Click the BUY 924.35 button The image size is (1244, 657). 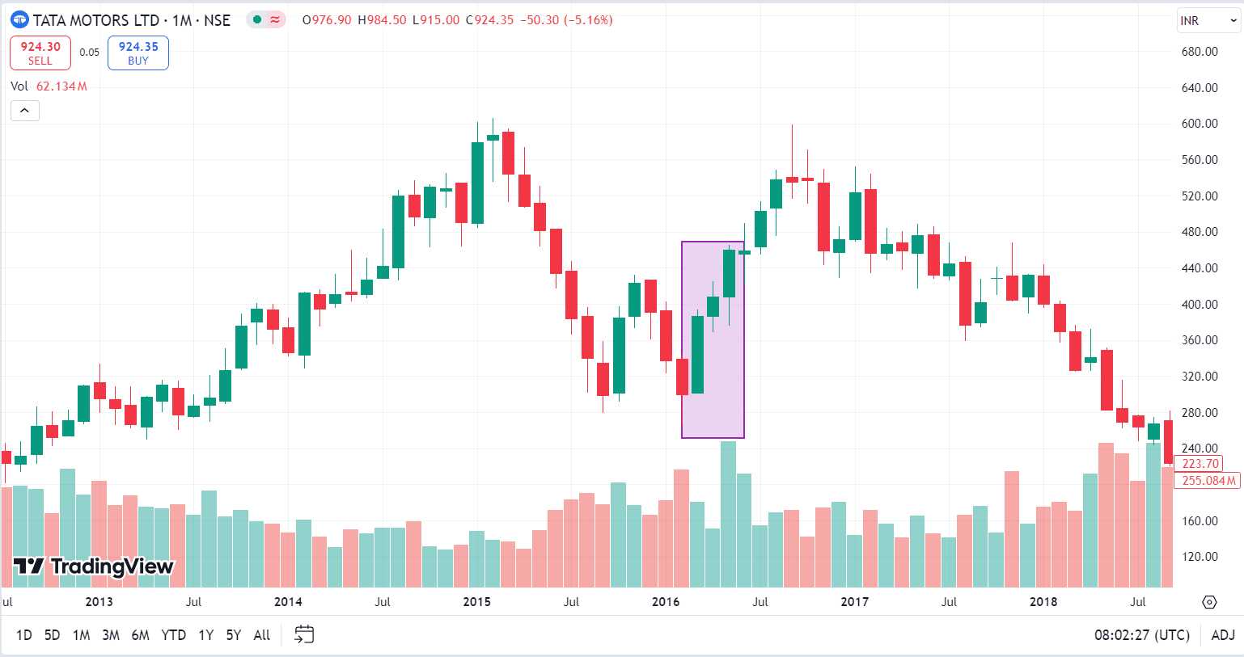[138, 52]
